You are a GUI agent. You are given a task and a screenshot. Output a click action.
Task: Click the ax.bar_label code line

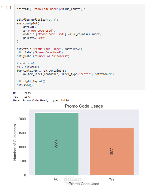coord(69,74)
